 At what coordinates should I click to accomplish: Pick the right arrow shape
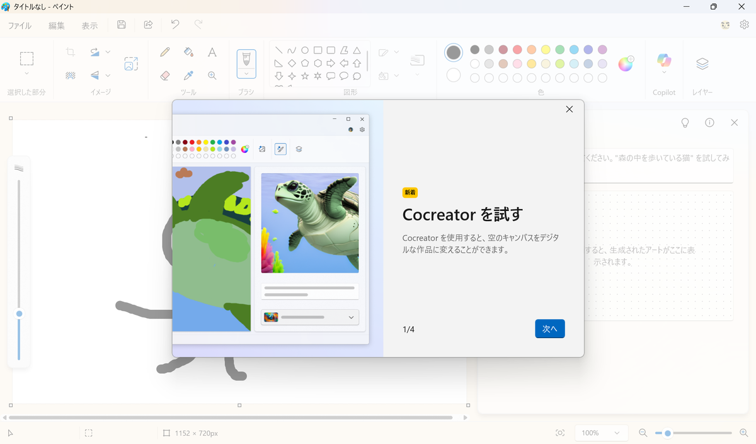point(331,63)
